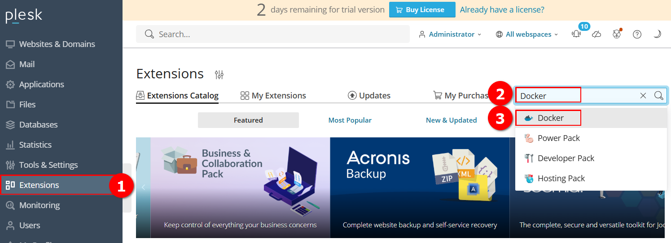Click the Databases stack icon
Viewport: 671px width, 243px height.
click(x=10, y=125)
